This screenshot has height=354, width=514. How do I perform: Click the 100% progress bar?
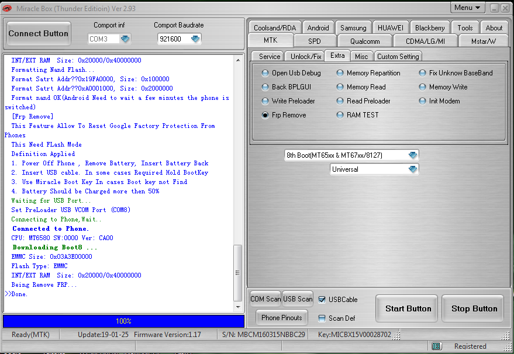[123, 321]
